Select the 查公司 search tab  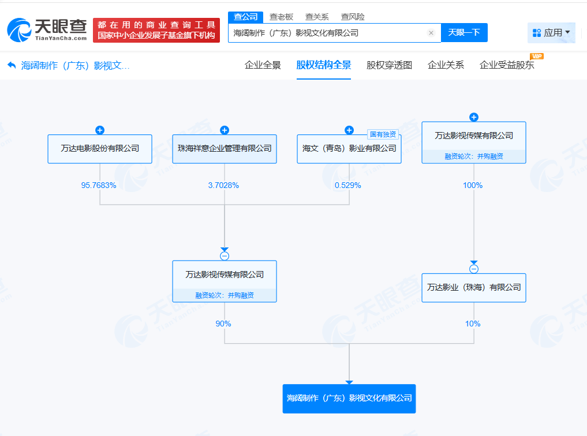tap(245, 17)
